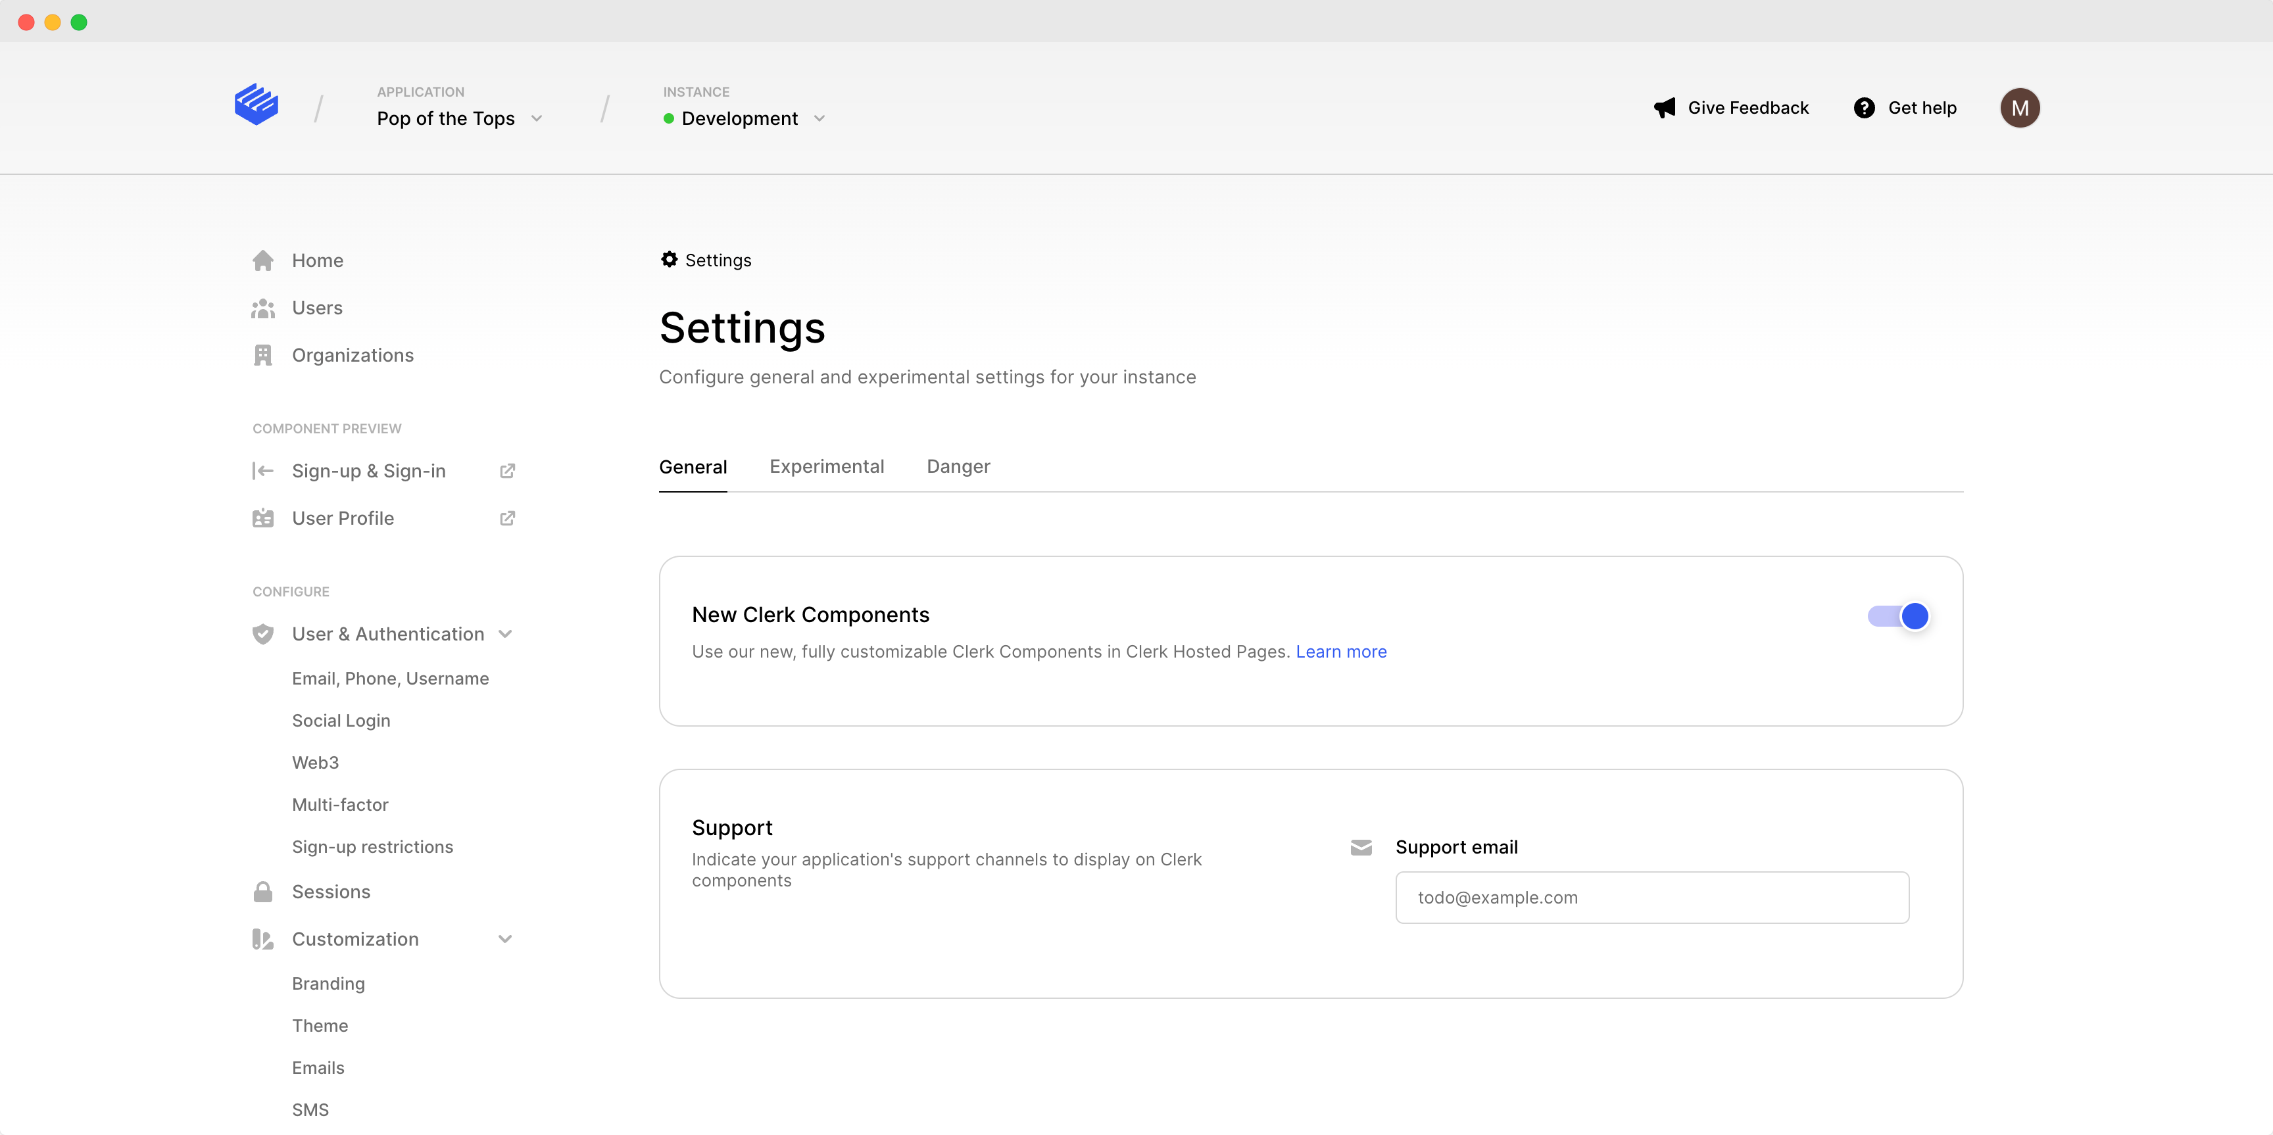Select the Danger settings tab
The height and width of the screenshot is (1135, 2273).
[958, 466]
